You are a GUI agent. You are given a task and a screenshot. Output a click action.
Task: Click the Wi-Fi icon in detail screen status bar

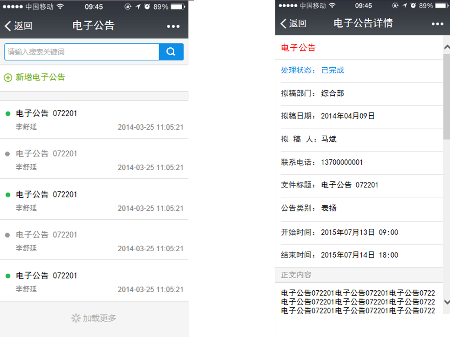pyautogui.click(x=332, y=5)
